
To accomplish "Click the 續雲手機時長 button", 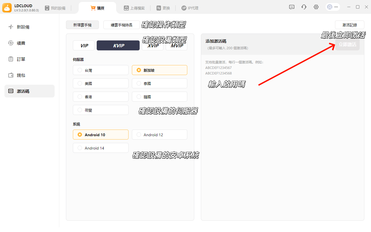I will (122, 25).
